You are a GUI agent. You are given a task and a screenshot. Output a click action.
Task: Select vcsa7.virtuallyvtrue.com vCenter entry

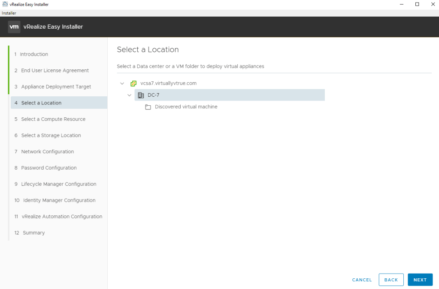point(168,83)
